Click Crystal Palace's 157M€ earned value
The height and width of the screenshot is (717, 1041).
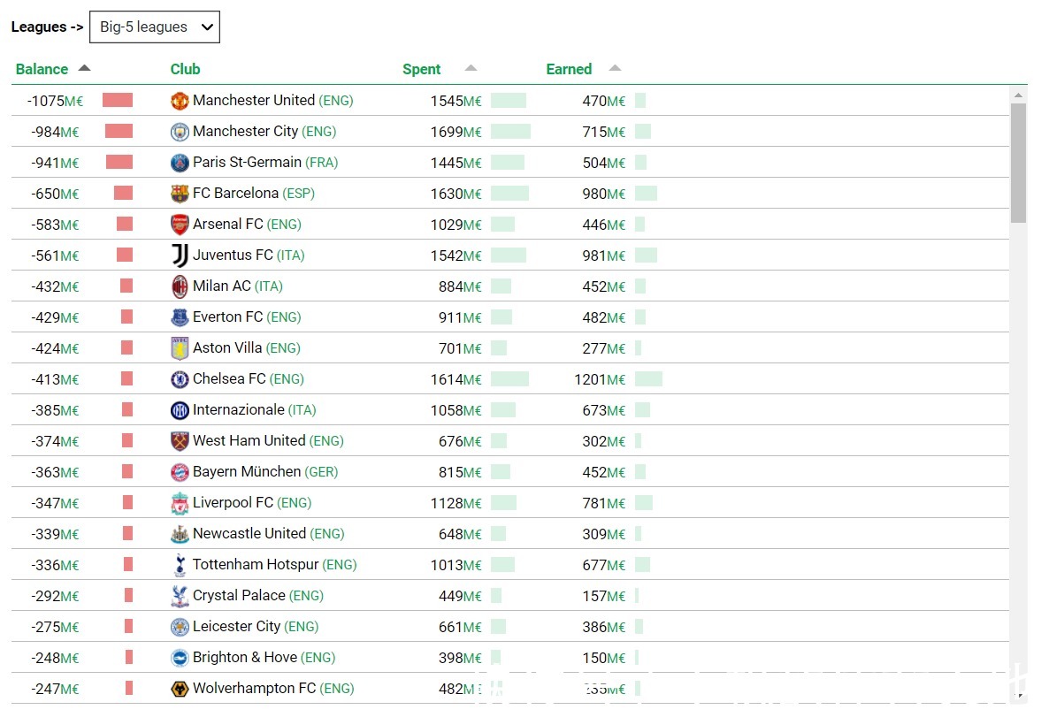[603, 596]
